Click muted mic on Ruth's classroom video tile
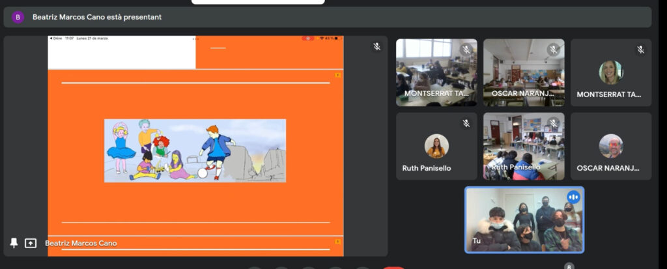This screenshot has width=667, height=269. click(554, 123)
